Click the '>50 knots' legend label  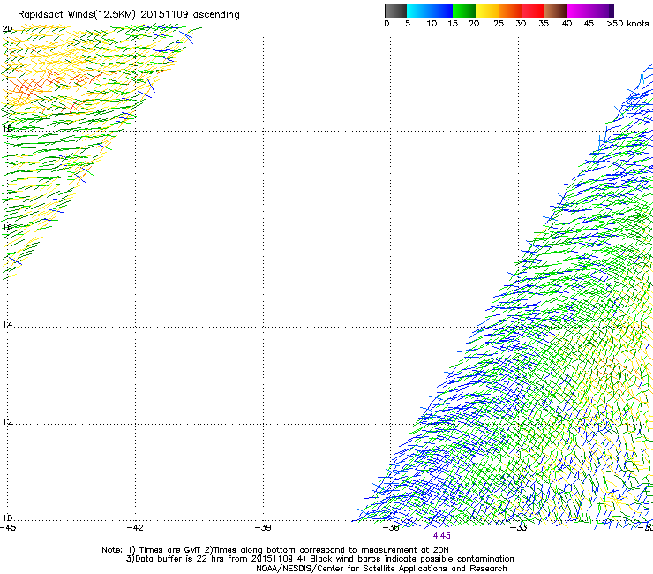click(627, 23)
